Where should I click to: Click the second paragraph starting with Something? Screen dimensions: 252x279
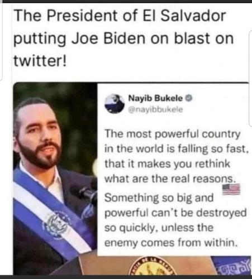[x=175, y=220]
